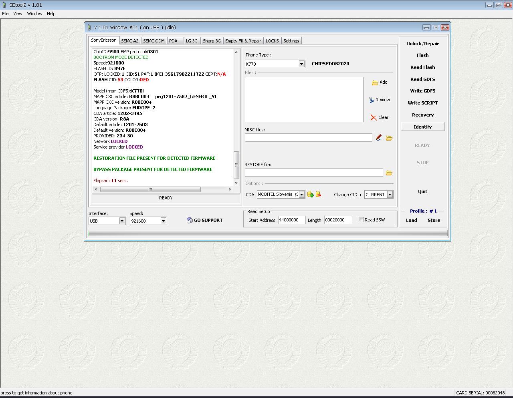Click the GO SUPPORT link

pyautogui.click(x=208, y=220)
